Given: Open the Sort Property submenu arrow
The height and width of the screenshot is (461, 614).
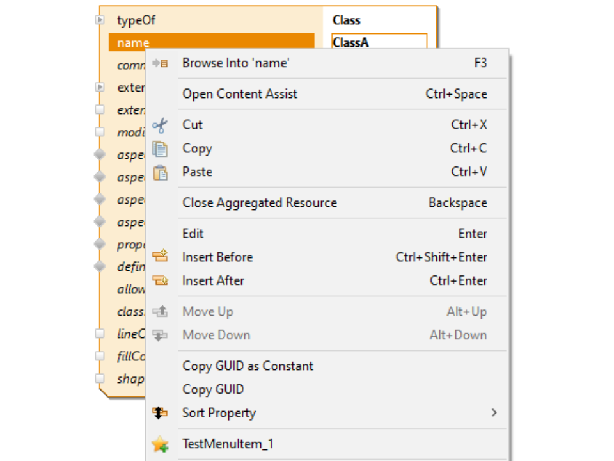Looking at the screenshot, I should (x=494, y=413).
